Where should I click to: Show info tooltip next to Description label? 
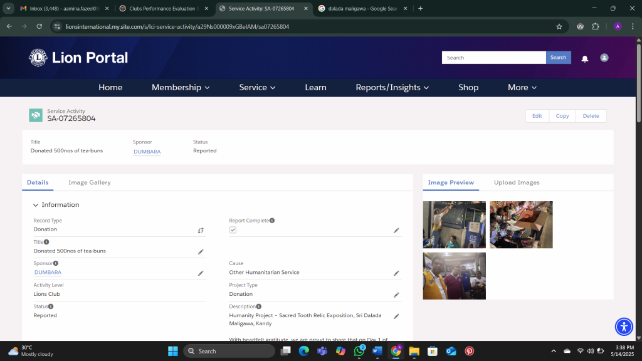(x=259, y=306)
